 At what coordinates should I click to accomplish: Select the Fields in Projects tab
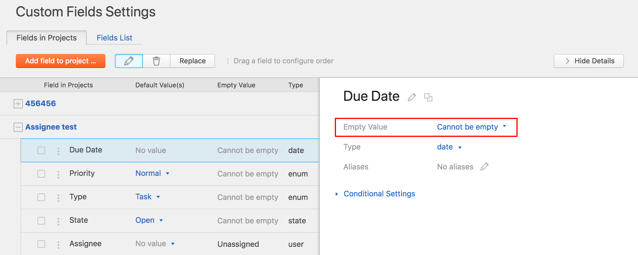[47, 38]
